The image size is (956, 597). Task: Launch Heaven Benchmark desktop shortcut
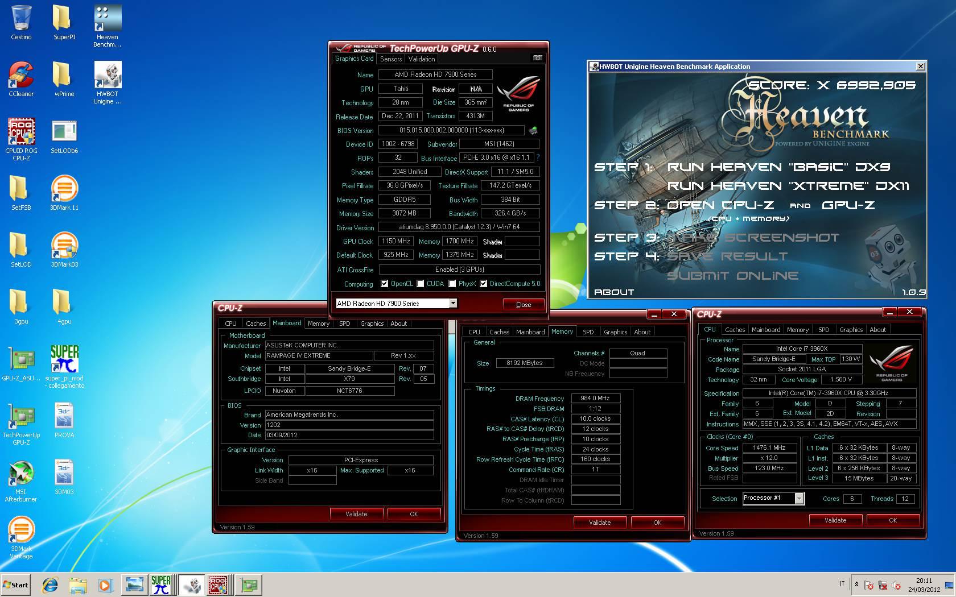click(107, 26)
